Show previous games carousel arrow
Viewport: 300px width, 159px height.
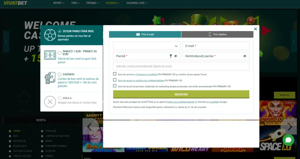point(89,127)
